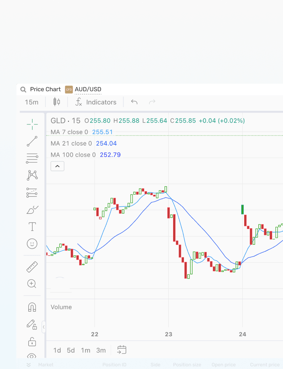Image resolution: width=283 pixels, height=369 pixels.
Task: Sort by Market column header
Action: tap(46, 365)
